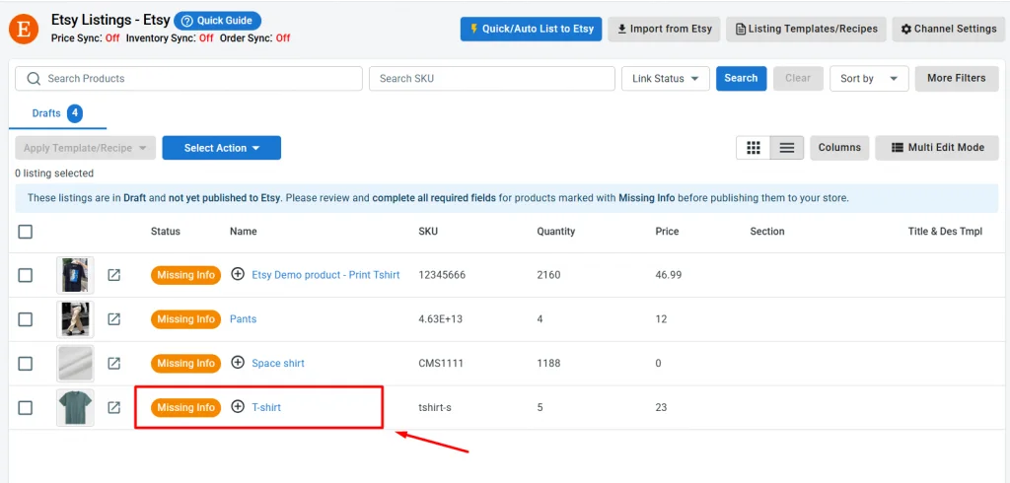Open Listing Templates/Recipes

(807, 29)
